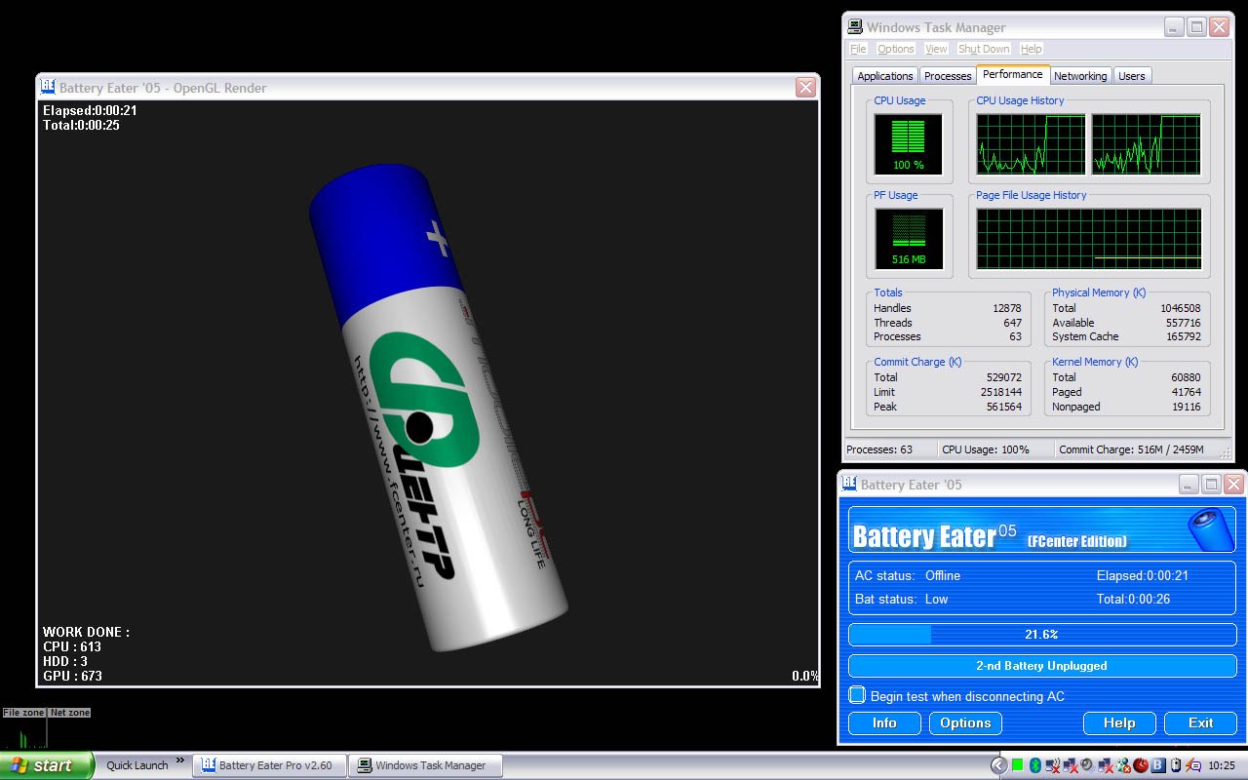Click Kernel Memory Nonpaged value 19116
Viewport: 1248px width, 780px height.
point(1186,407)
